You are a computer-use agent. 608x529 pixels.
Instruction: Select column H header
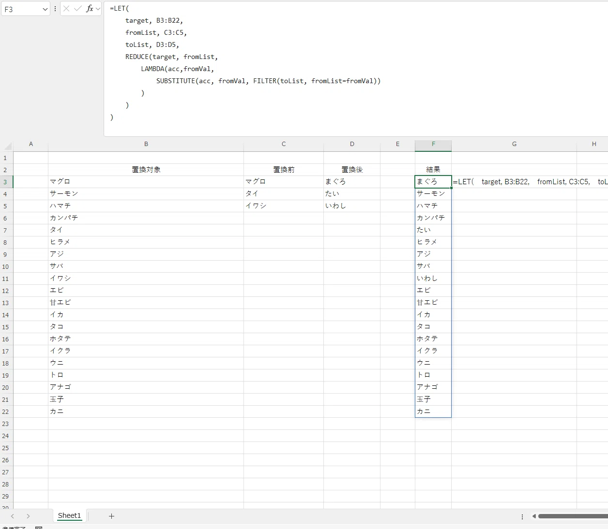coord(593,144)
